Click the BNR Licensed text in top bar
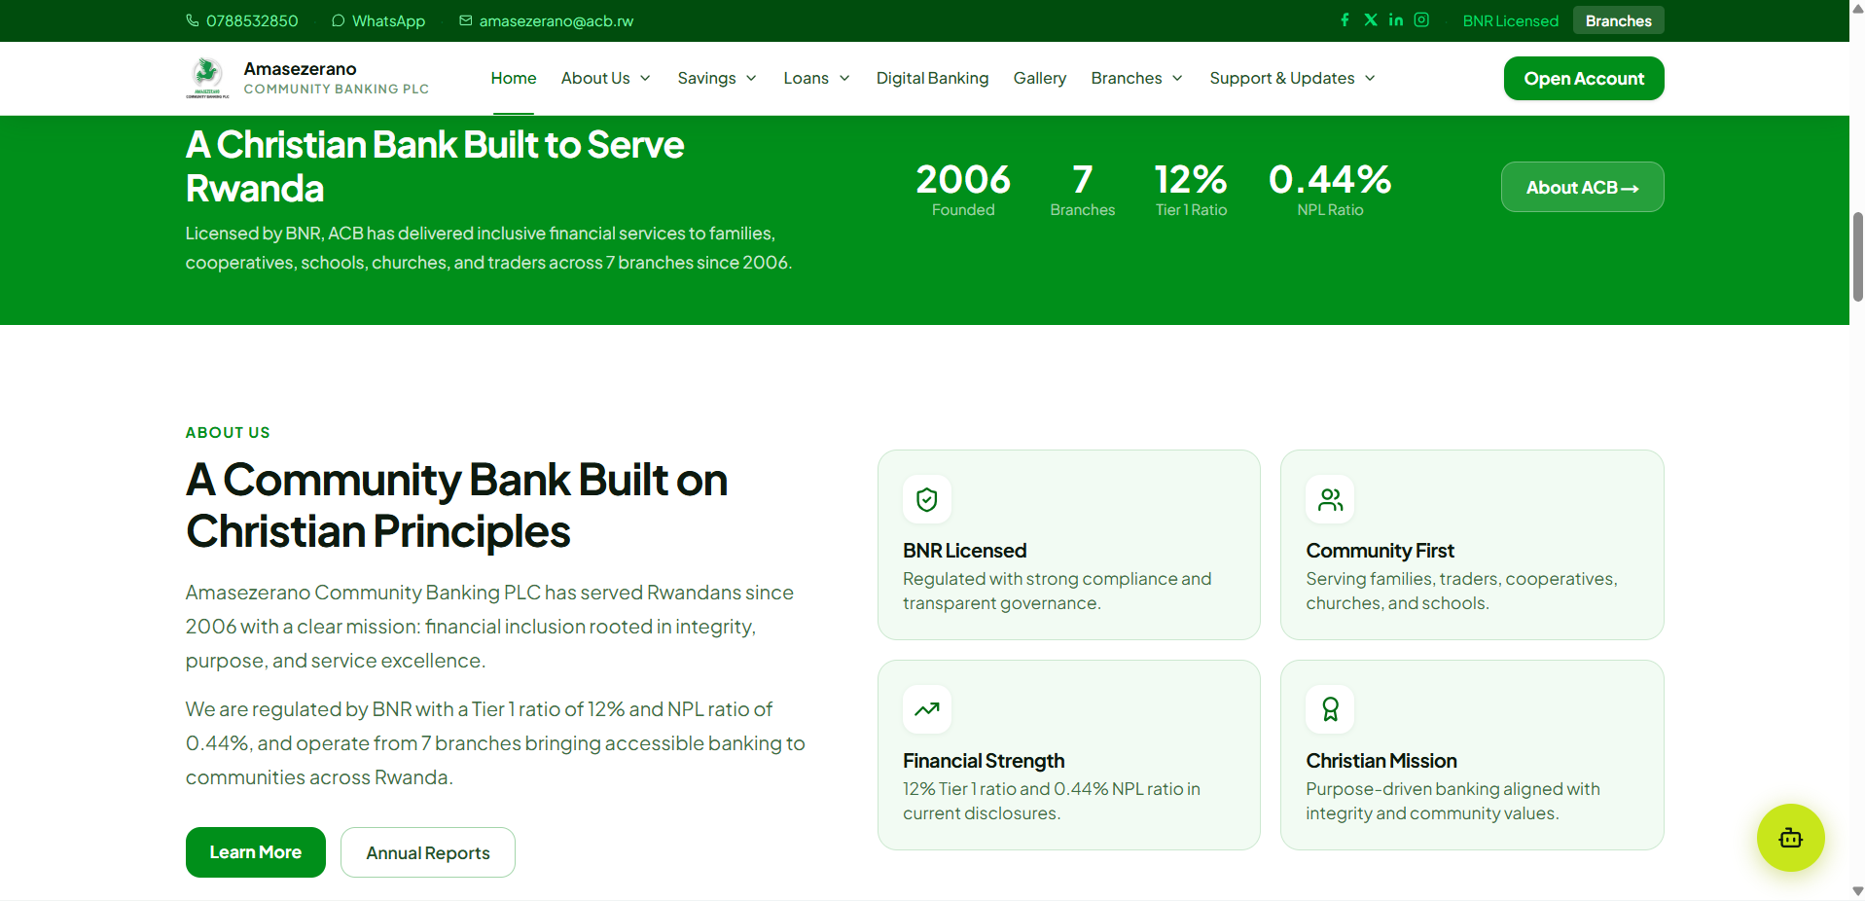The height and width of the screenshot is (901, 1865). 1511,20
